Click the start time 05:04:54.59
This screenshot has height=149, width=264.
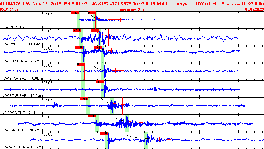9,9
